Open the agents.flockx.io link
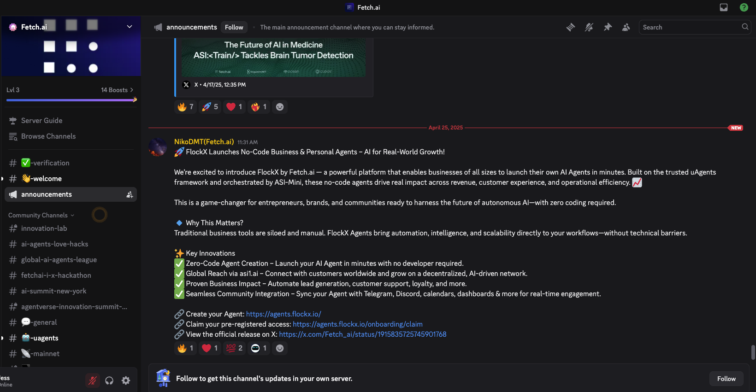 tap(283, 314)
